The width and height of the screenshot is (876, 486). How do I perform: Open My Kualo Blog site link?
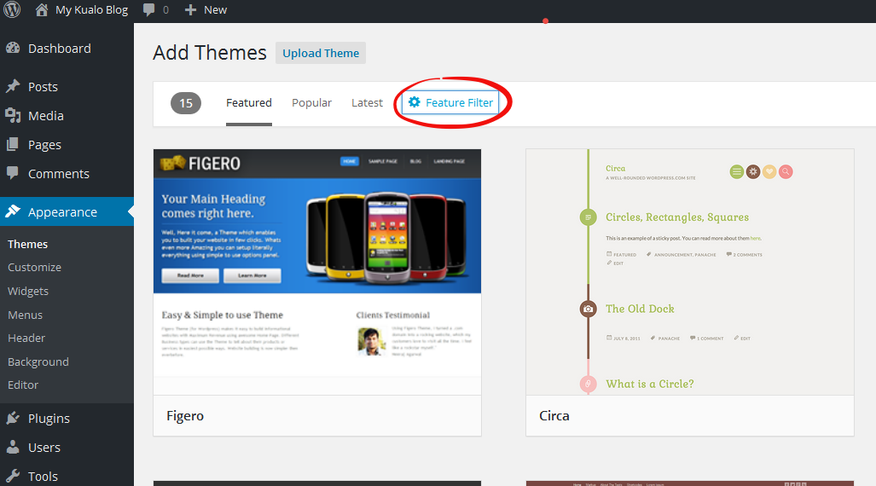click(x=91, y=10)
